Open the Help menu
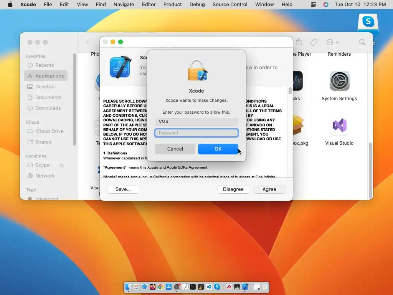The height and width of the screenshot is (295, 393). (287, 5)
